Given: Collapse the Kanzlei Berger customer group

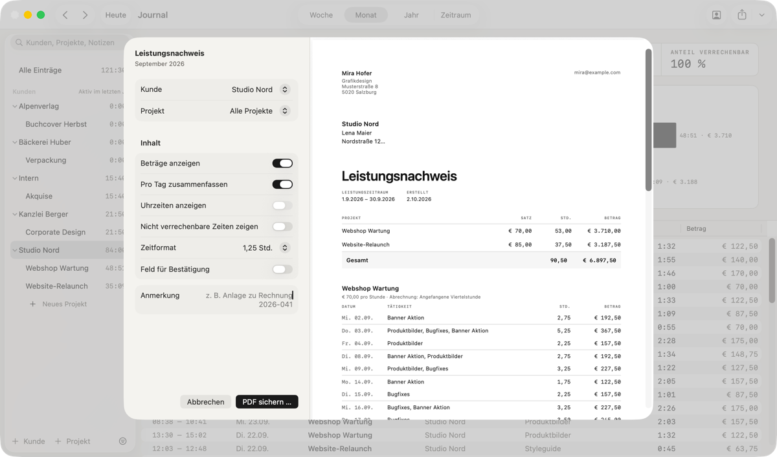Looking at the screenshot, I should pos(15,214).
